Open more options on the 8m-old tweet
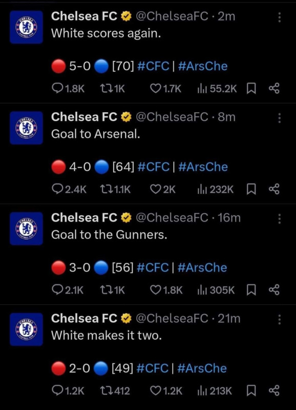296x410 pixels. [x=279, y=118]
